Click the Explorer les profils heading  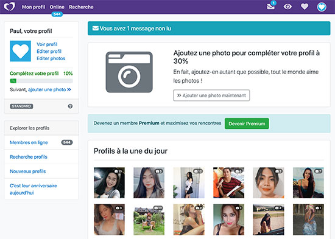point(29,128)
